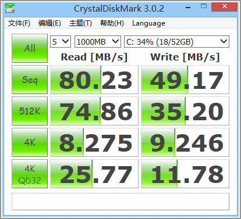Start the 4K QD32 benchmark test

(x=30, y=174)
